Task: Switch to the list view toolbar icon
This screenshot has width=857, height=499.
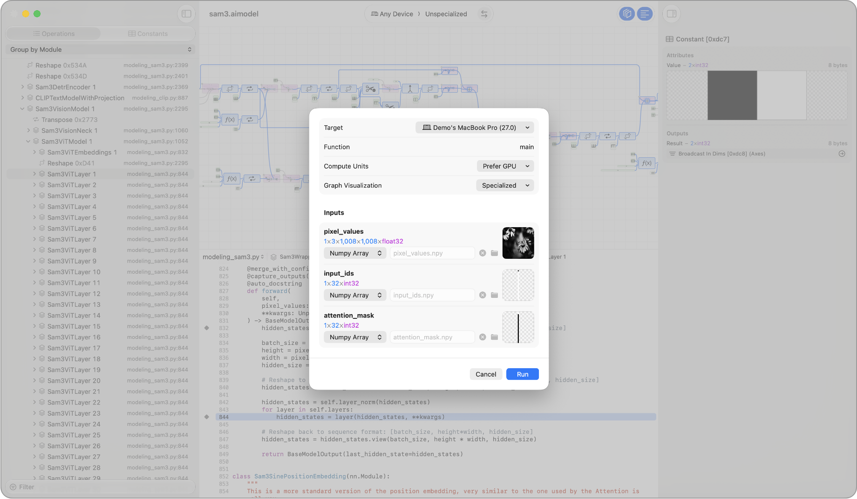Action: [x=645, y=14]
